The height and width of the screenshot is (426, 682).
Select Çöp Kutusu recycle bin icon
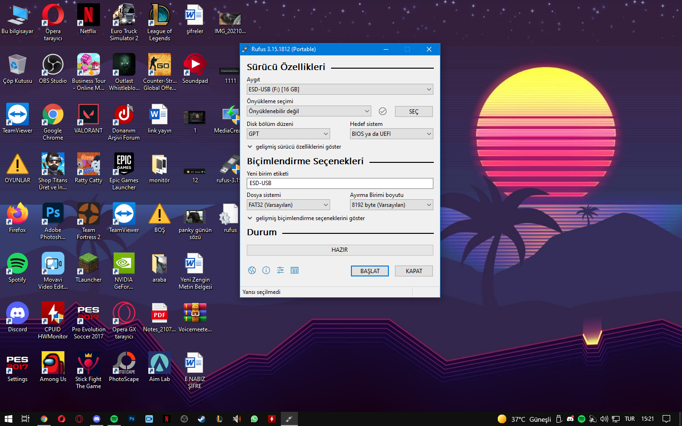[x=18, y=70]
